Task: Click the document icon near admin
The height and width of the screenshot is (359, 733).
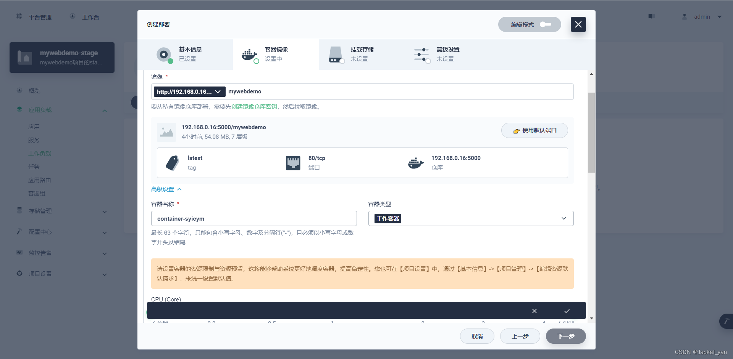Action: [652, 16]
